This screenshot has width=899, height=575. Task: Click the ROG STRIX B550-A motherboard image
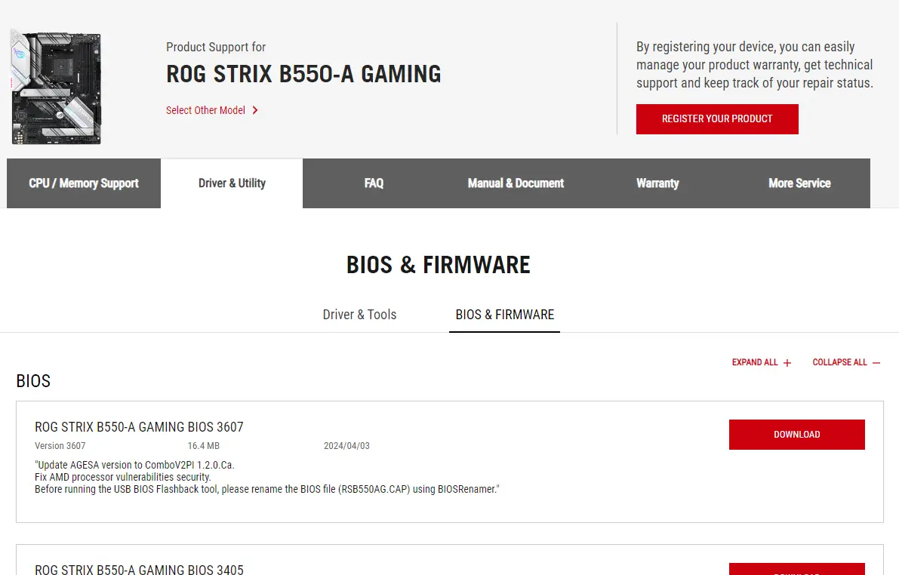[56, 86]
